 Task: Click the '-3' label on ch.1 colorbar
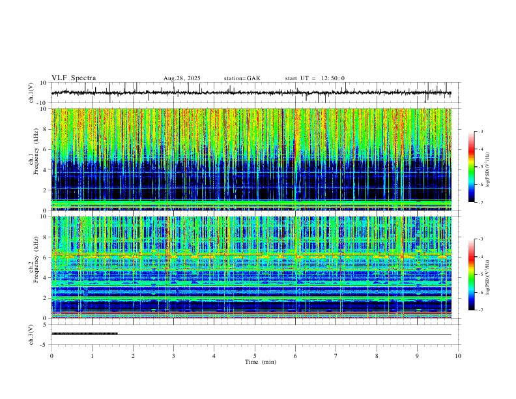480,131
